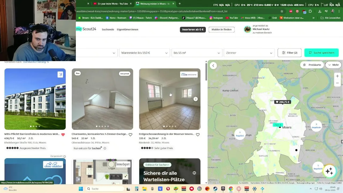Open info icon beside Suchen+ exclusive note
Image resolution: width=343 pixels, height=193 pixels.
pyautogui.click(x=105, y=148)
